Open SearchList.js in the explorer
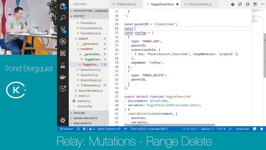Screen dimensions: 266x150 click(89, 75)
